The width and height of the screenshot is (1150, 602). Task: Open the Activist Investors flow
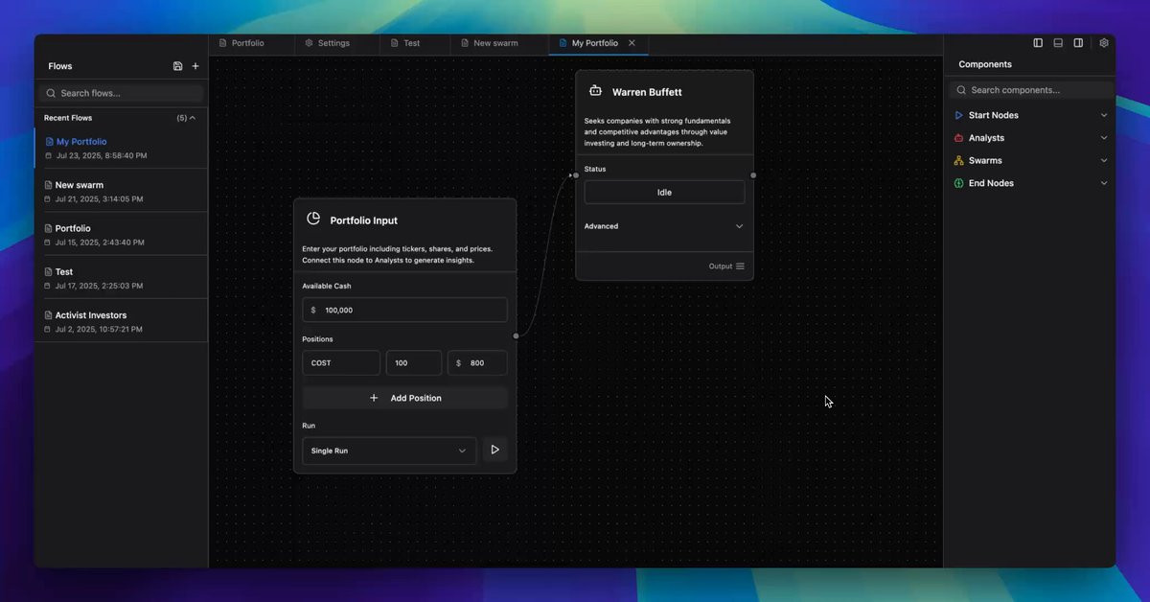pos(121,320)
